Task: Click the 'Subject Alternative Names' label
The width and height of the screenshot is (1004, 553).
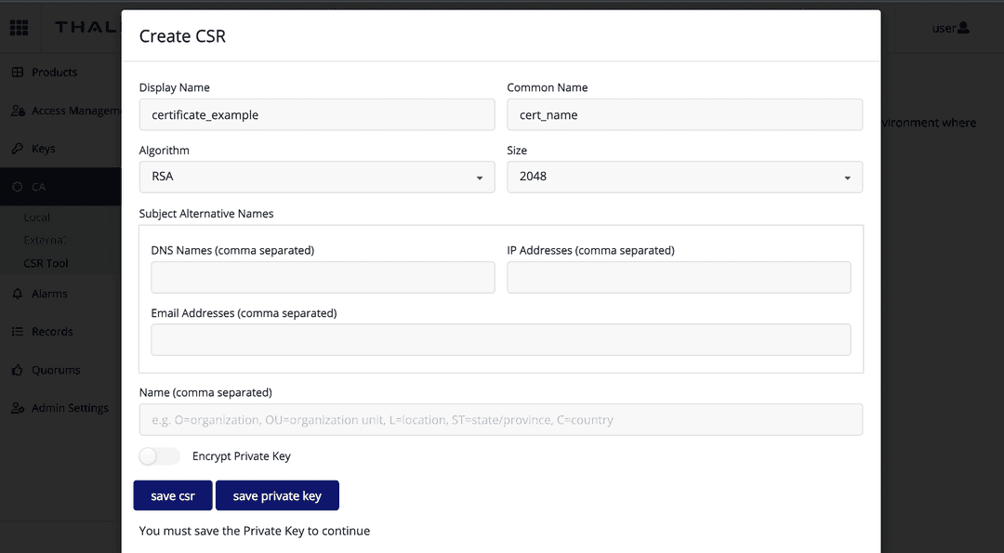Action: (206, 214)
